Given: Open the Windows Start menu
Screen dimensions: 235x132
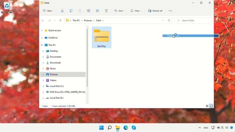Looking at the screenshot, I should click(x=101, y=128).
